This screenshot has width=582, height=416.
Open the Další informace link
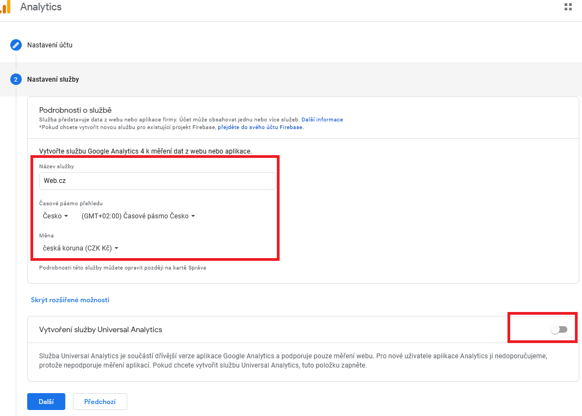coord(322,120)
